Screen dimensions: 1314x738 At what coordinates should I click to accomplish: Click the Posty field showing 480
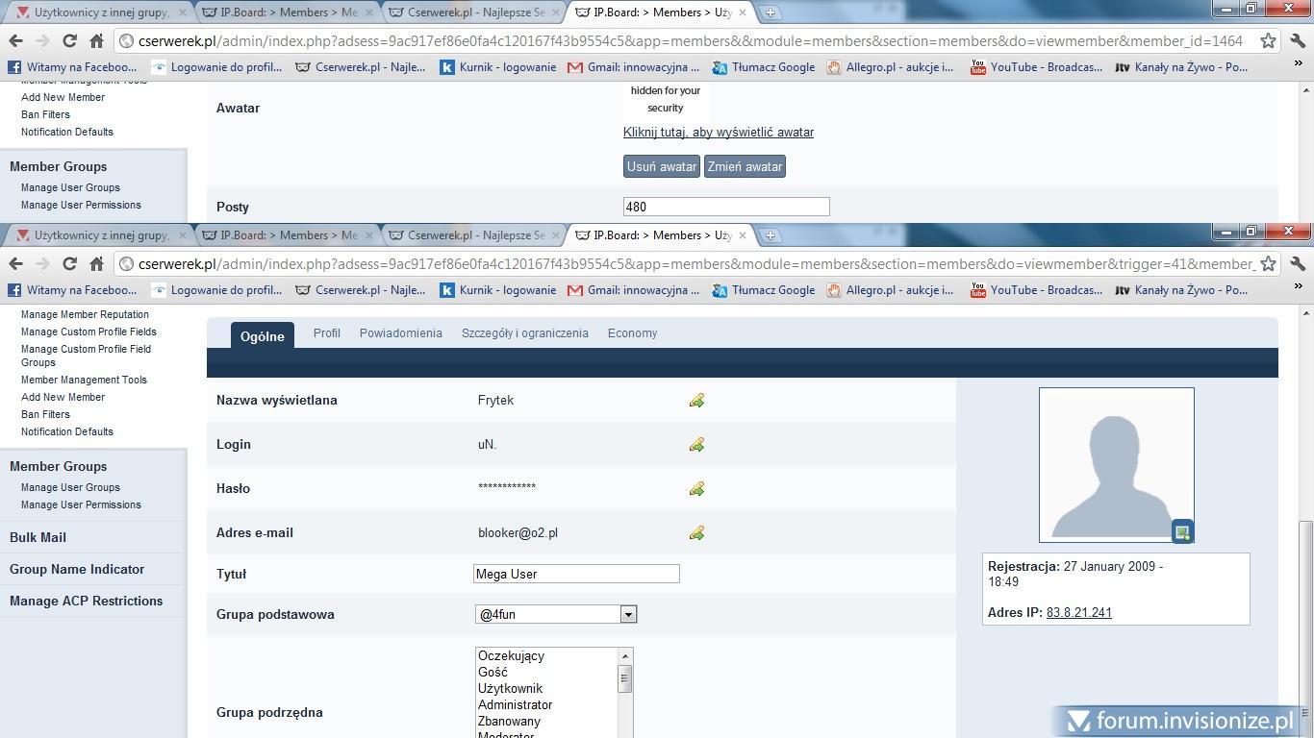tap(725, 207)
